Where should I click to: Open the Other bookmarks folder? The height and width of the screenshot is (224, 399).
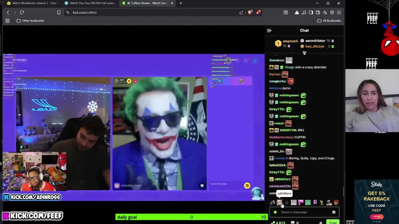point(31,21)
